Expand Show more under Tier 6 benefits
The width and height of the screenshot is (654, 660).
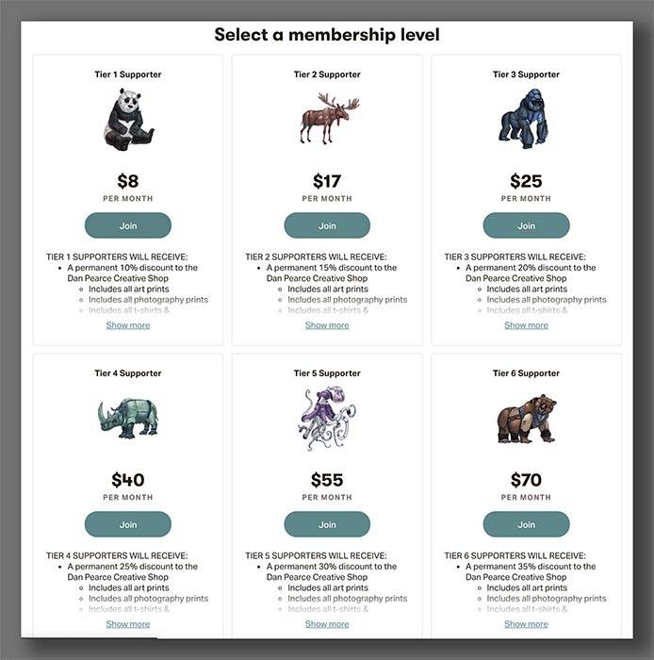[526, 624]
